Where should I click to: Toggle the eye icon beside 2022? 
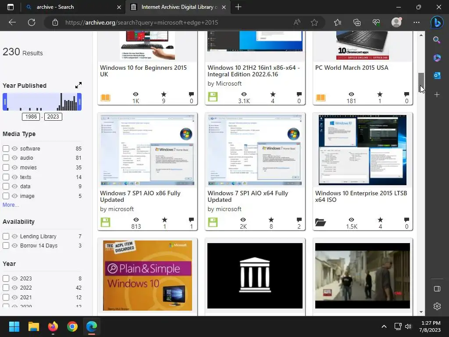(x=14, y=287)
